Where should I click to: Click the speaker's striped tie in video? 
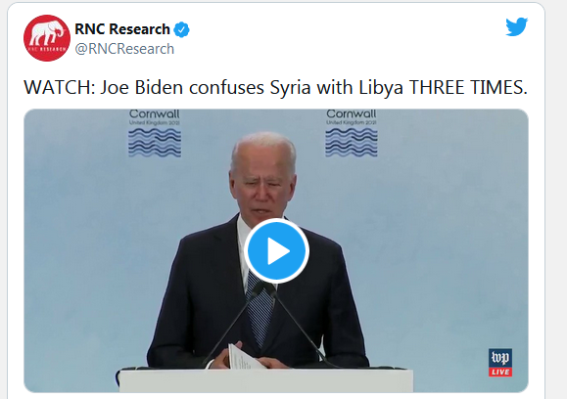point(259,309)
